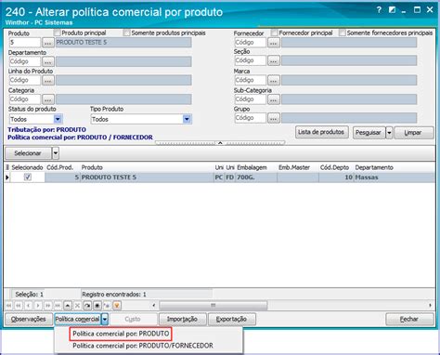Click the Marca Código input field

(x=251, y=80)
